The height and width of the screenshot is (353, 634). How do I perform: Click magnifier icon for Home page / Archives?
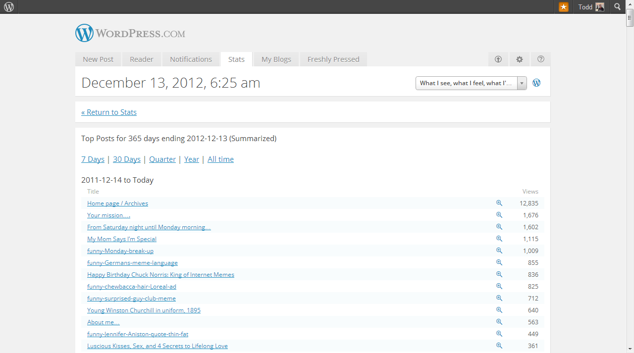click(499, 203)
